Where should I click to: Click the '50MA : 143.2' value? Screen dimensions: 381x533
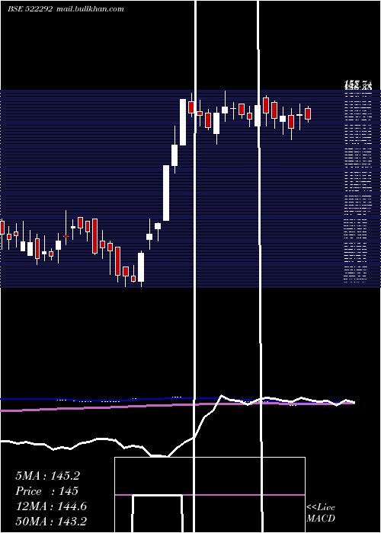(51, 522)
